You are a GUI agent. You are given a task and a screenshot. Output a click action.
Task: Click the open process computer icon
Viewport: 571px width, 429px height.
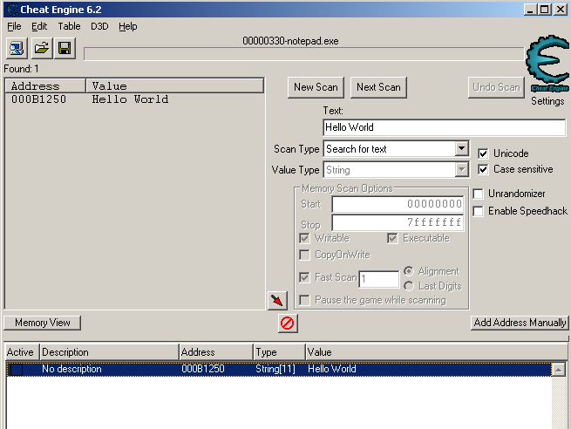pos(17,48)
